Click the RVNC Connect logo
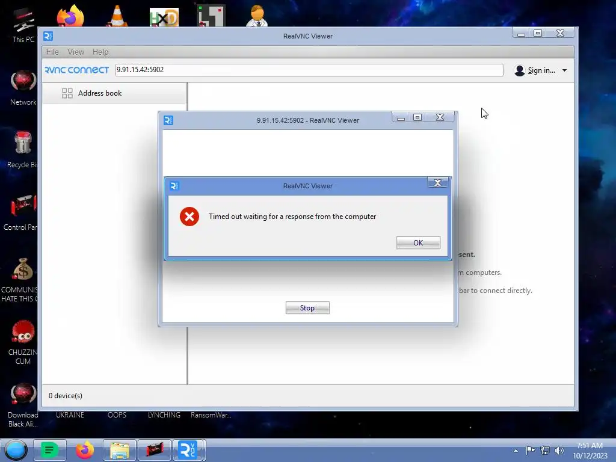This screenshot has width=616, height=462. [76, 70]
